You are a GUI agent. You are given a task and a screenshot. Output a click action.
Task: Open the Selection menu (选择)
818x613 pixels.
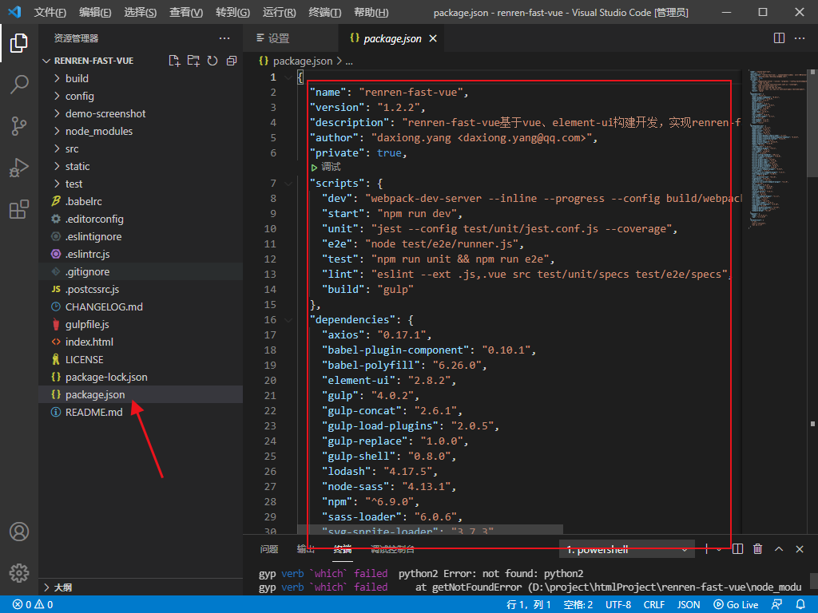(x=141, y=12)
